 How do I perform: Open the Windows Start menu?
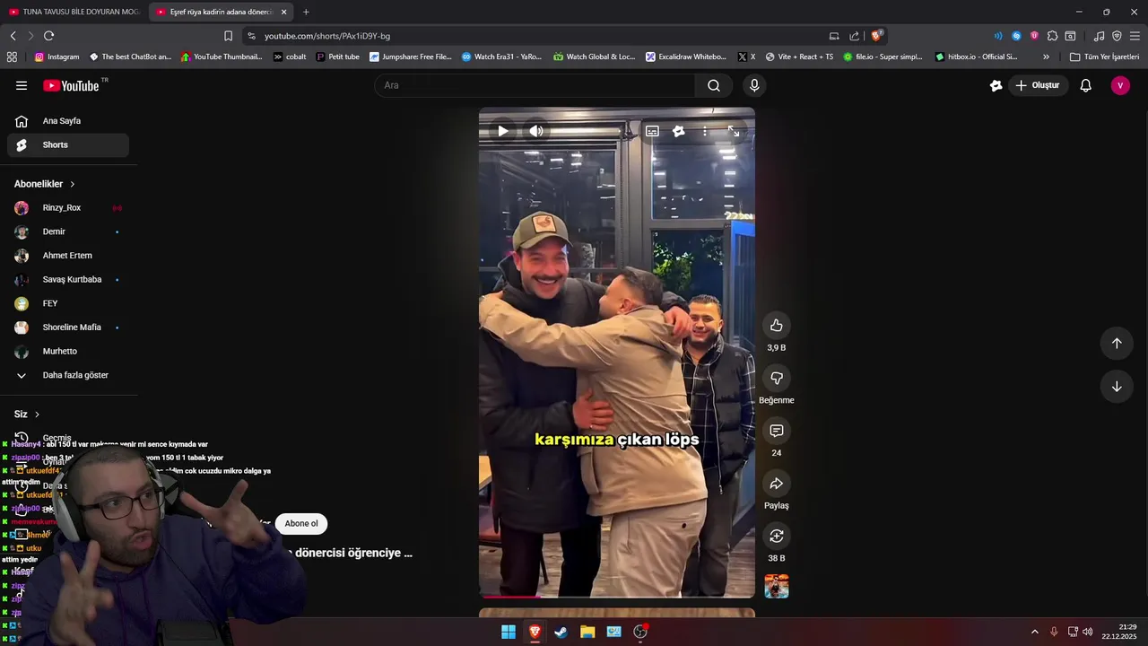click(x=509, y=632)
